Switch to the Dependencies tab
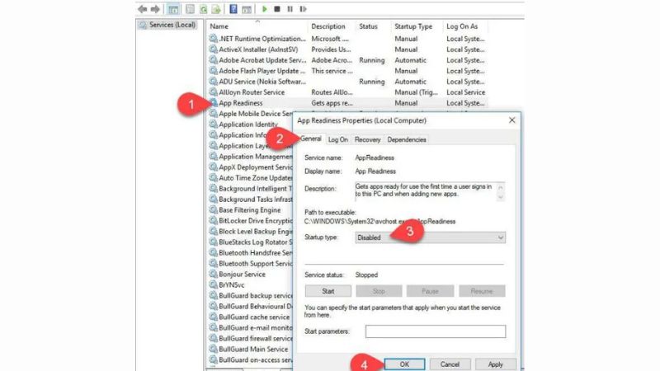The image size is (660, 371). (407, 140)
